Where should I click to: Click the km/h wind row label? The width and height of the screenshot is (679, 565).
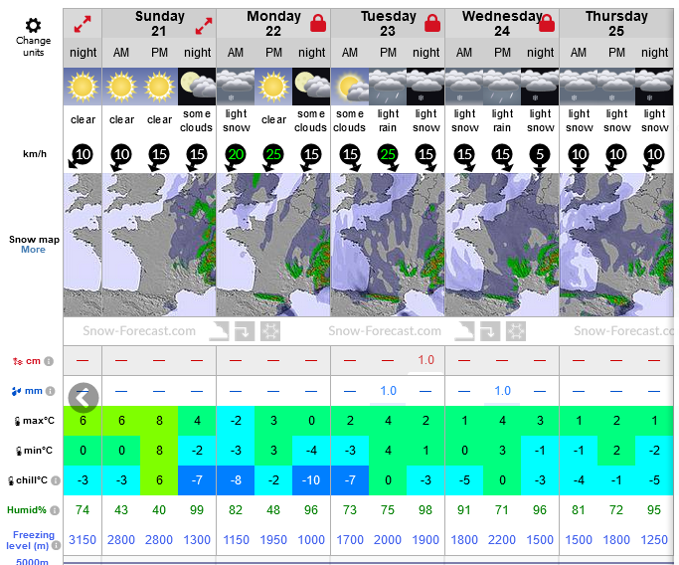tap(35, 154)
